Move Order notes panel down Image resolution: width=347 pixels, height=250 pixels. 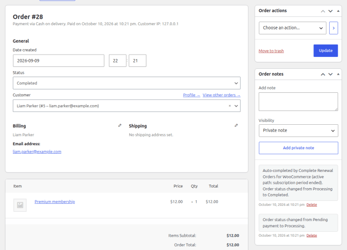coord(330,74)
